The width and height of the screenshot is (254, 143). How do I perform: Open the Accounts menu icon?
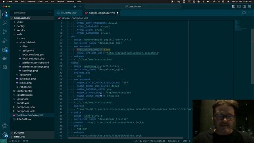(5, 126)
